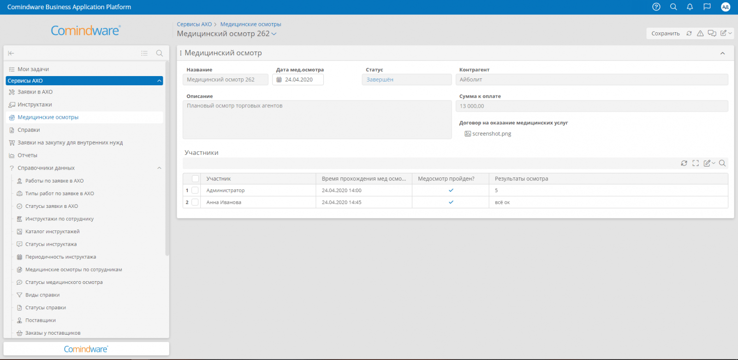Open the calendar icon in Дата мед.осмотра
This screenshot has height=360, width=738.
[279, 80]
